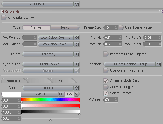This screenshot has width=163, height=124.
Task: Uncheck the Select Frames checkbox
Action: coord(106,93)
